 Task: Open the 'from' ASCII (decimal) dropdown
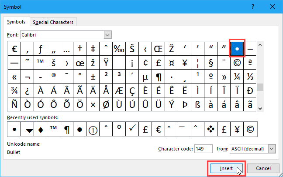click(x=272, y=149)
